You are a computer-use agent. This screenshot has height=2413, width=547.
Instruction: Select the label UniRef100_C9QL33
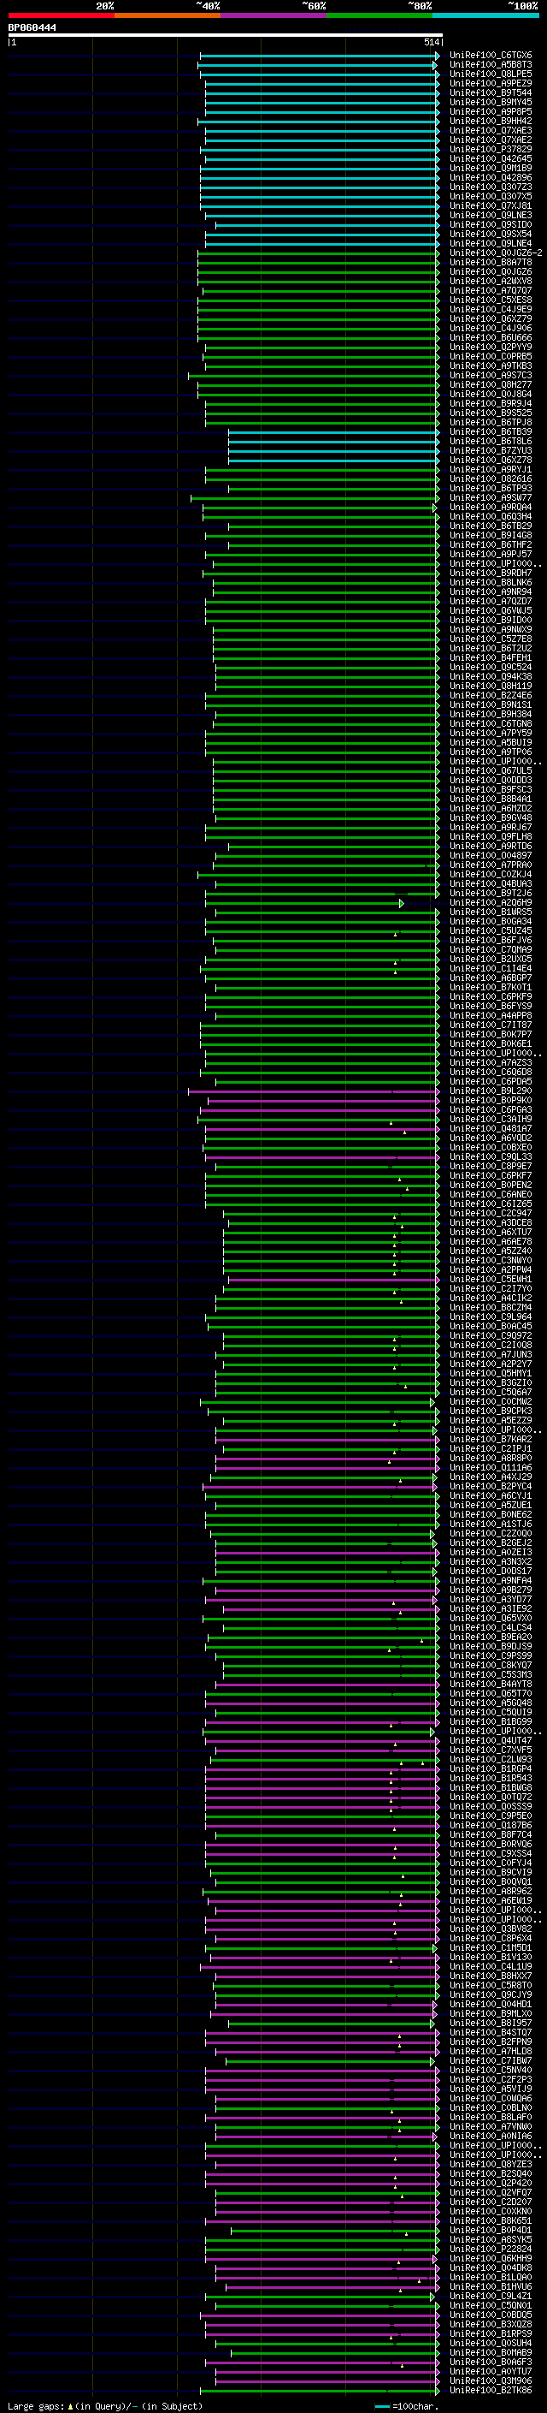(x=491, y=1157)
